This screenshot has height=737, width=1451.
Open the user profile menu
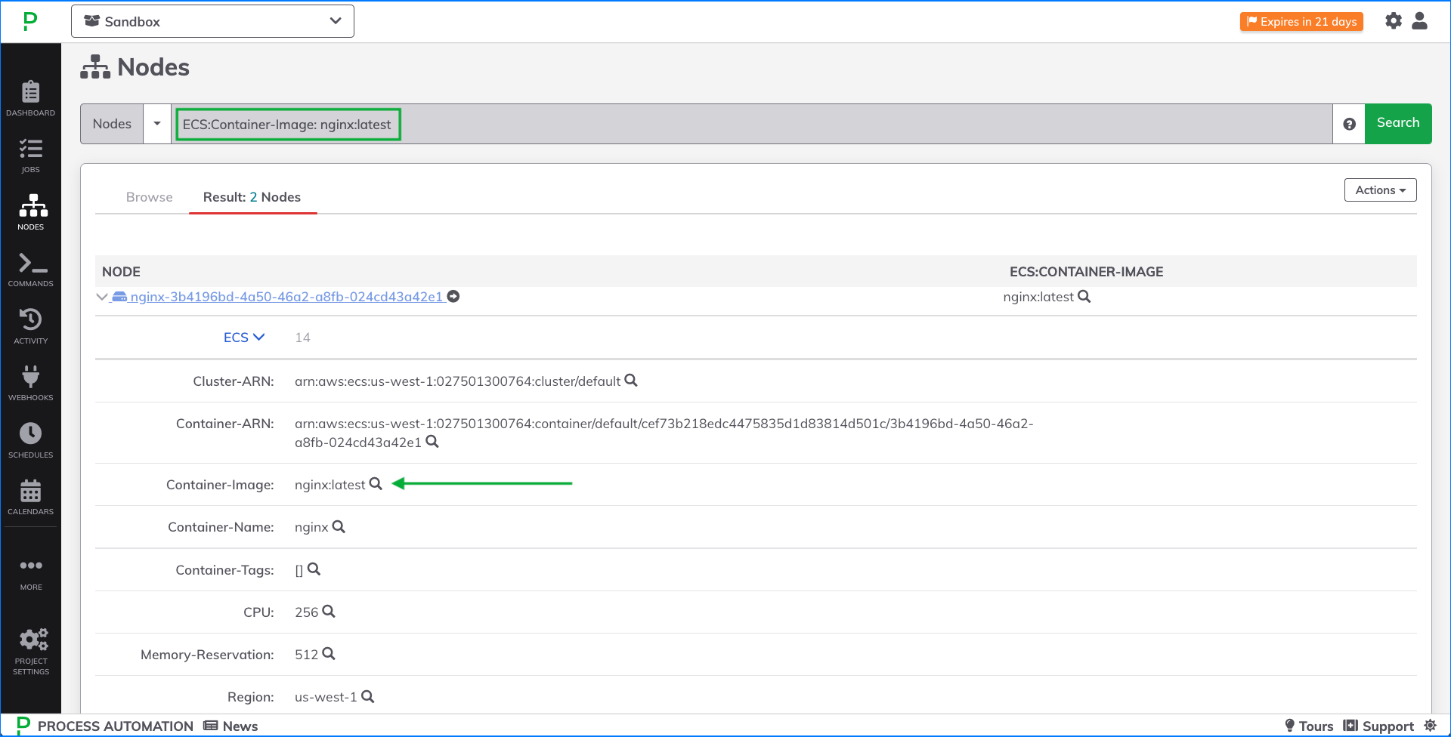(1420, 21)
